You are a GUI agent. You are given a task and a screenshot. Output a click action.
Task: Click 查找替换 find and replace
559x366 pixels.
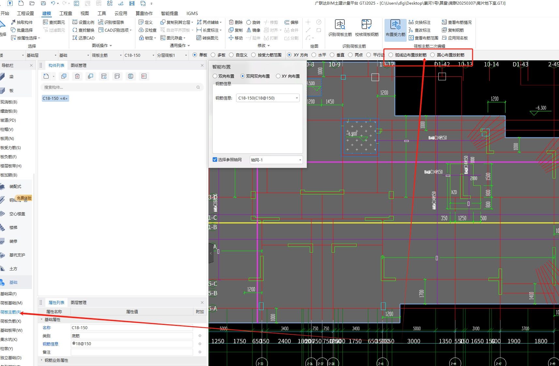(83, 30)
